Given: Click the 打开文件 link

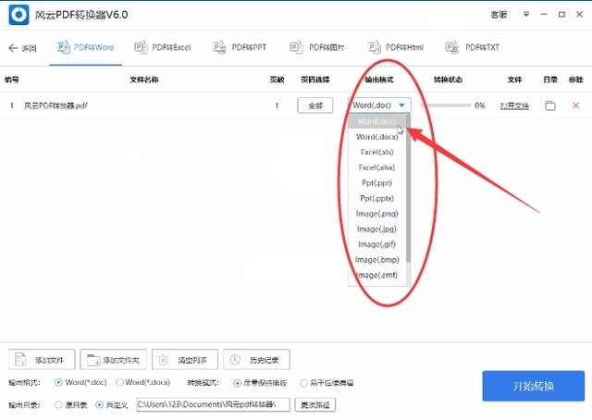Looking at the screenshot, I should [514, 105].
